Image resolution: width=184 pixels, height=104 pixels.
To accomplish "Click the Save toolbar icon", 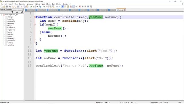I will coord(7,7).
